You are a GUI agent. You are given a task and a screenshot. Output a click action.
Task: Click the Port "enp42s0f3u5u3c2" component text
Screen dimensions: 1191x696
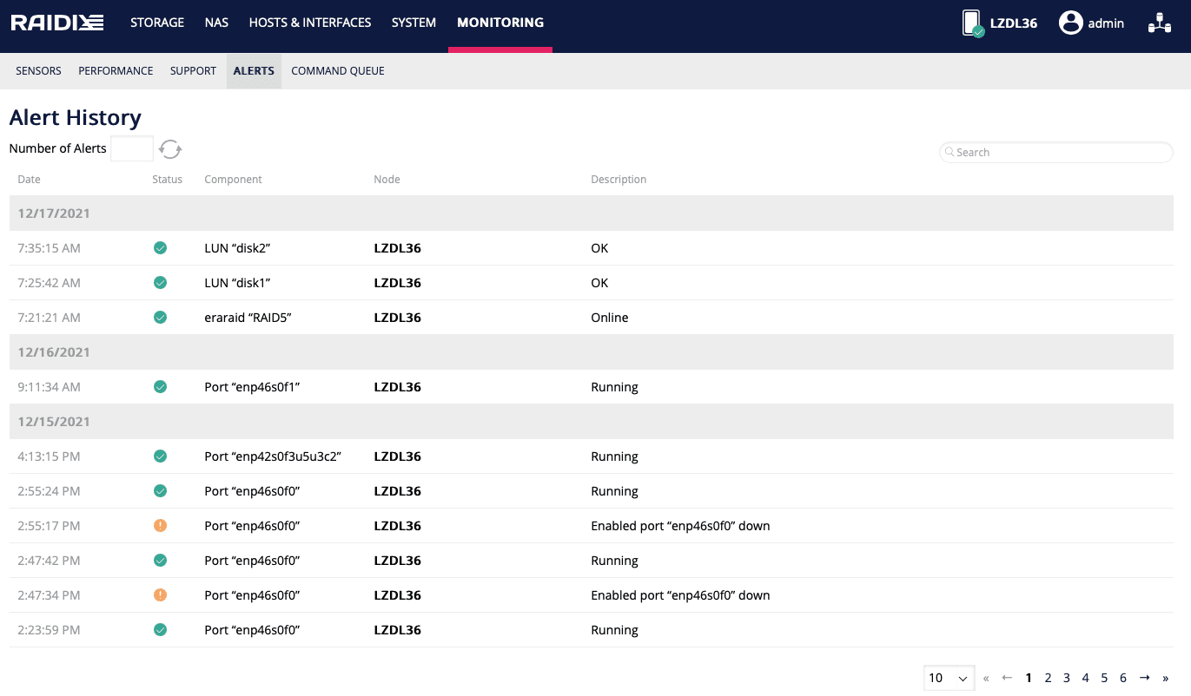point(273,456)
